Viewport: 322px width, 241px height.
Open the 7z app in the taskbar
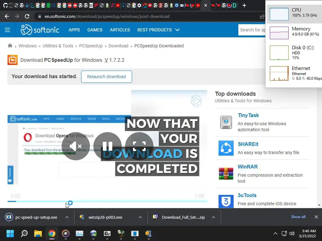click(107, 233)
